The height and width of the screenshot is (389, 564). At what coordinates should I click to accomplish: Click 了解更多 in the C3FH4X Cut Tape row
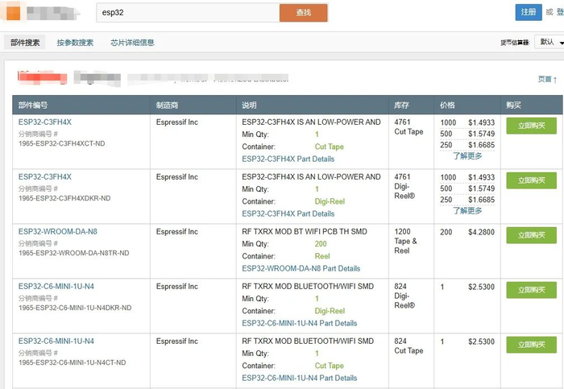point(467,155)
